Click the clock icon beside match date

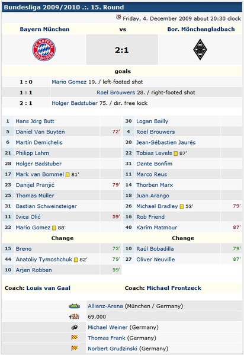coord(118,17)
